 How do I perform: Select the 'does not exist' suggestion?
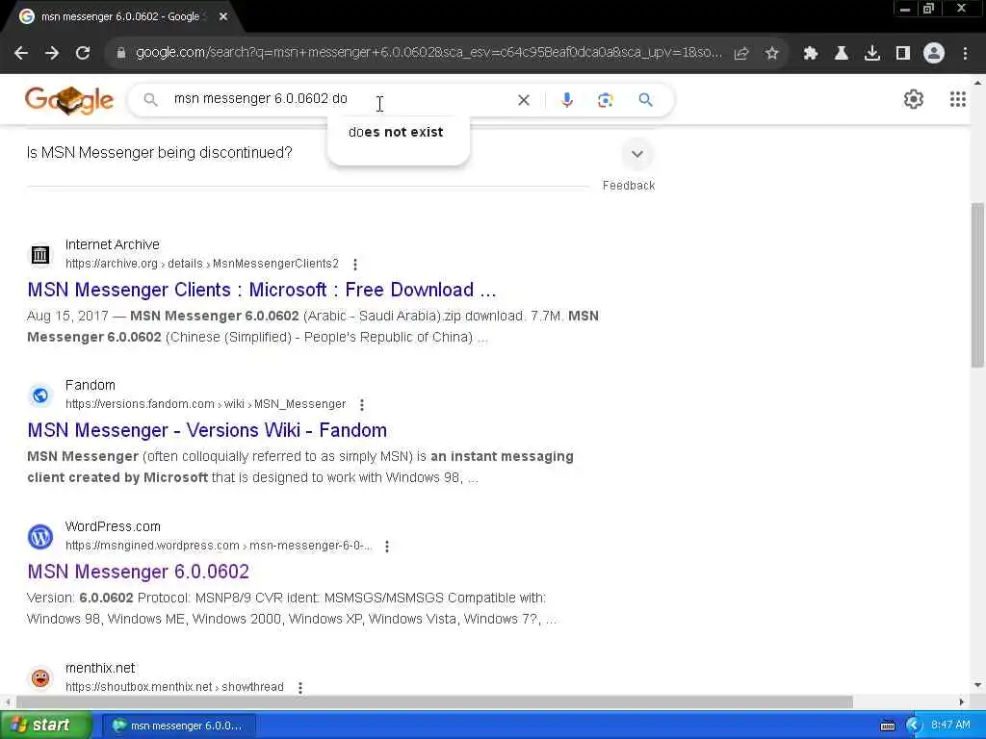pyautogui.click(x=396, y=132)
